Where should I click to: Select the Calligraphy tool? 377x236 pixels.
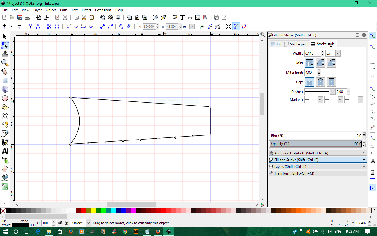point(5,142)
